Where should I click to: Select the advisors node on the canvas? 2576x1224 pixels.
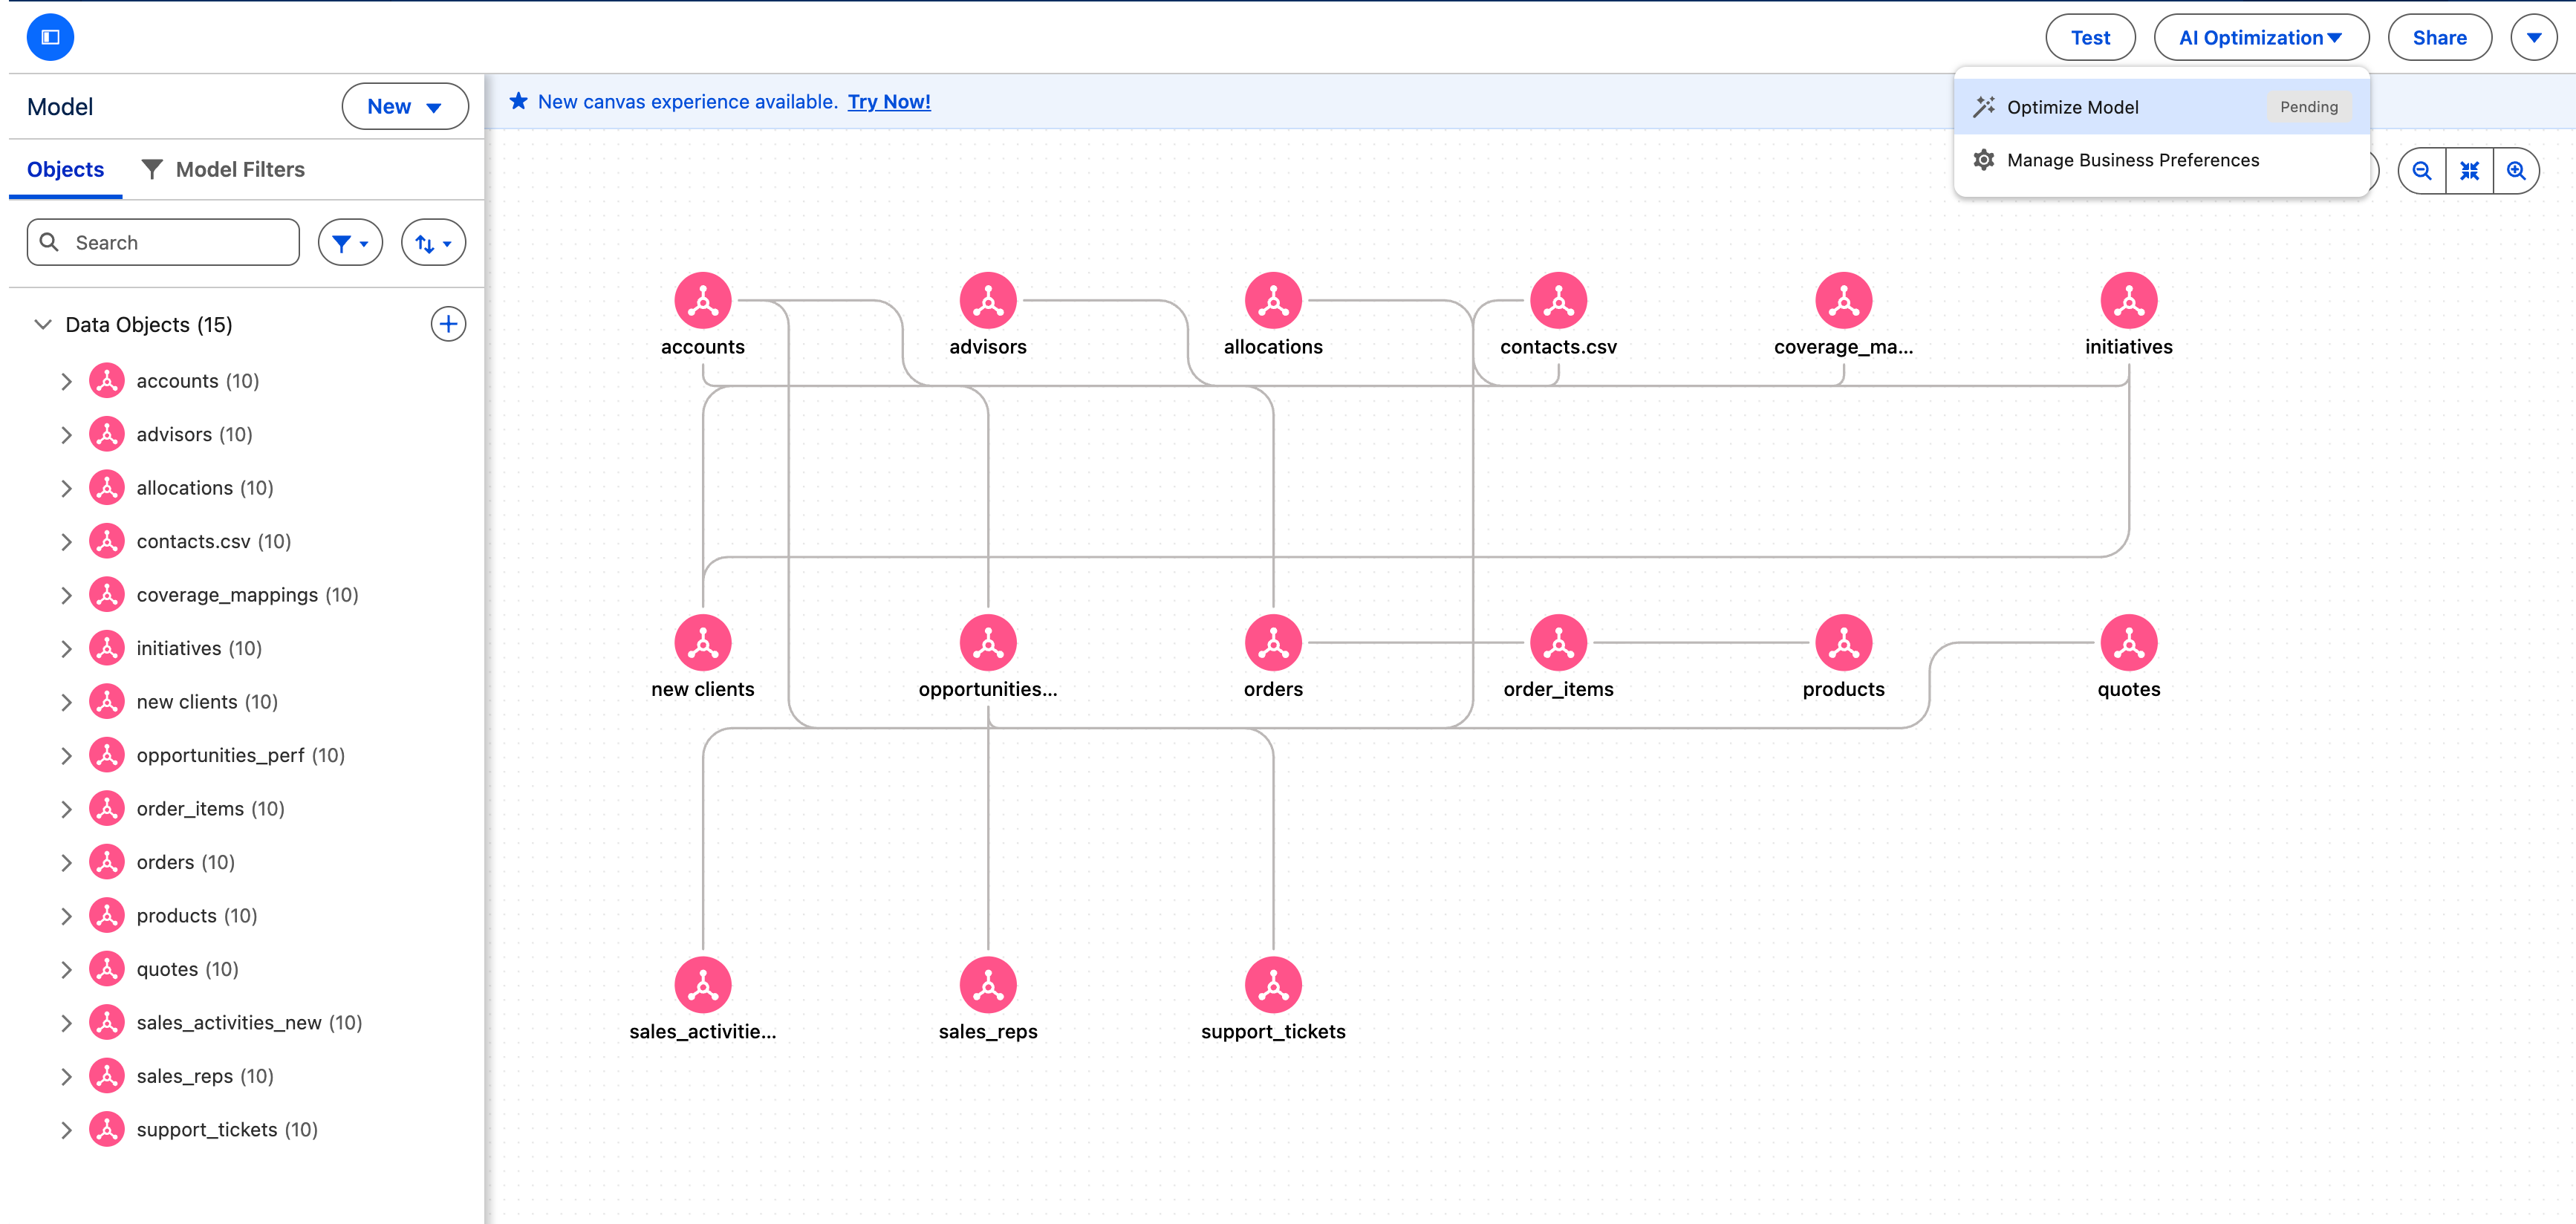[988, 300]
